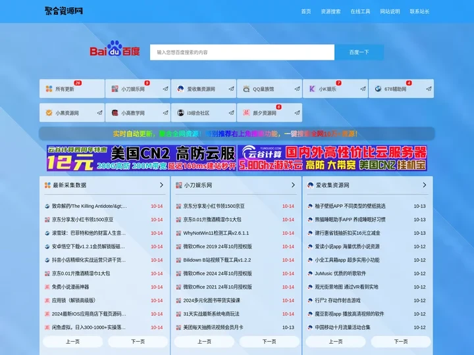The width and height of the screenshot is (474, 355).
Task: Focus the Baidu search input field
Action: 242,52
